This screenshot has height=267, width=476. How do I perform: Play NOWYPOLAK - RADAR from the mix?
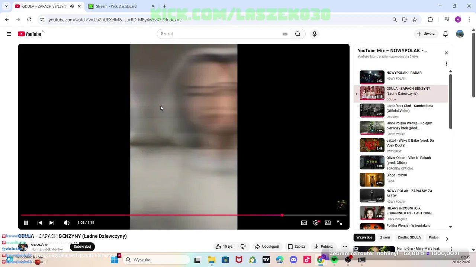coord(403,77)
